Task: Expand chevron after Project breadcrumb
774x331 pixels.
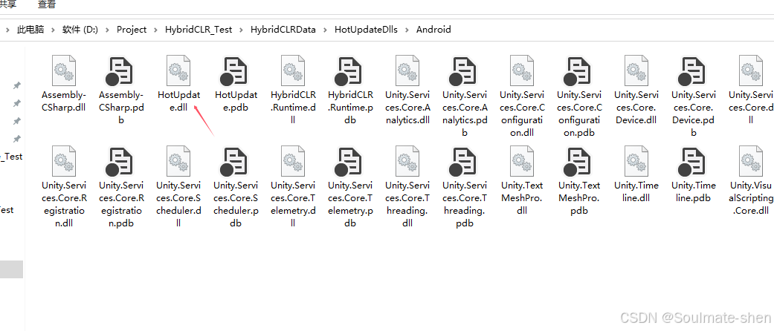Action: (155, 30)
